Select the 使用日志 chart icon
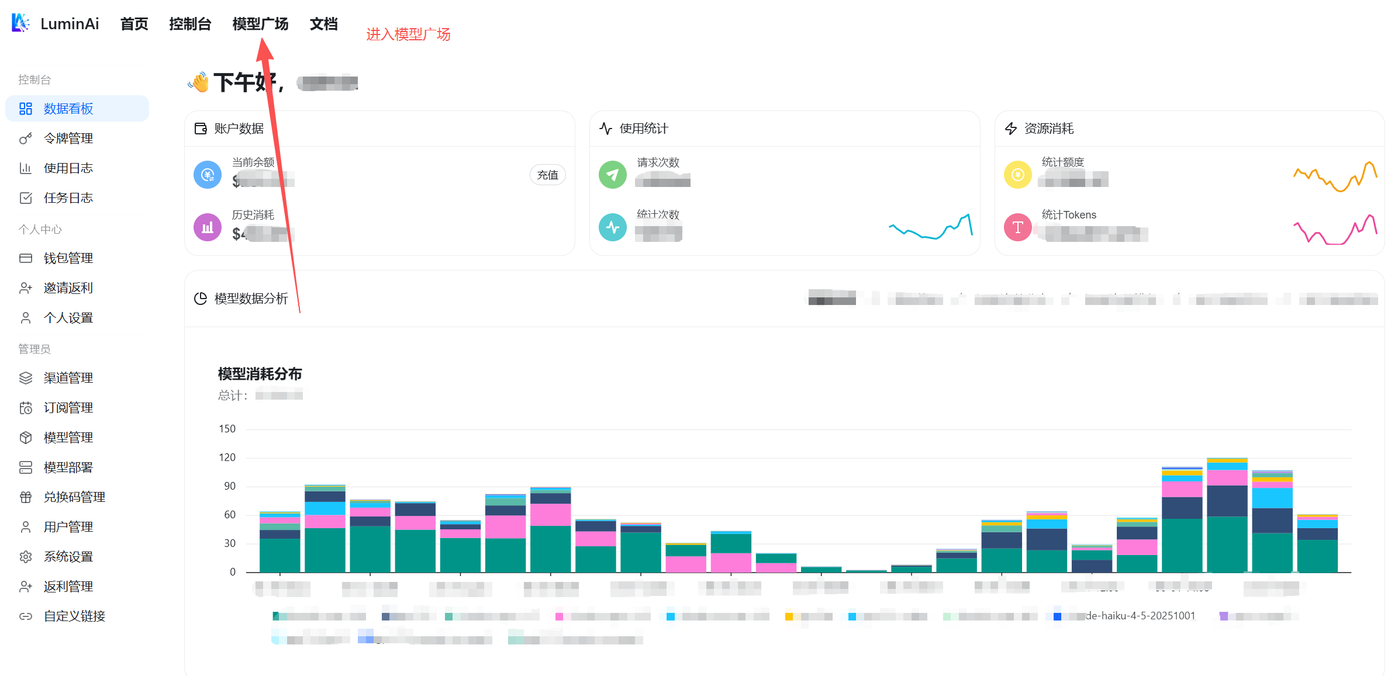Image resolution: width=1391 pixels, height=676 pixels. [26, 168]
